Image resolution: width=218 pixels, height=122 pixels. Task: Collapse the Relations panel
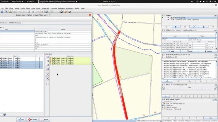pyautogui.click(x=162, y=57)
